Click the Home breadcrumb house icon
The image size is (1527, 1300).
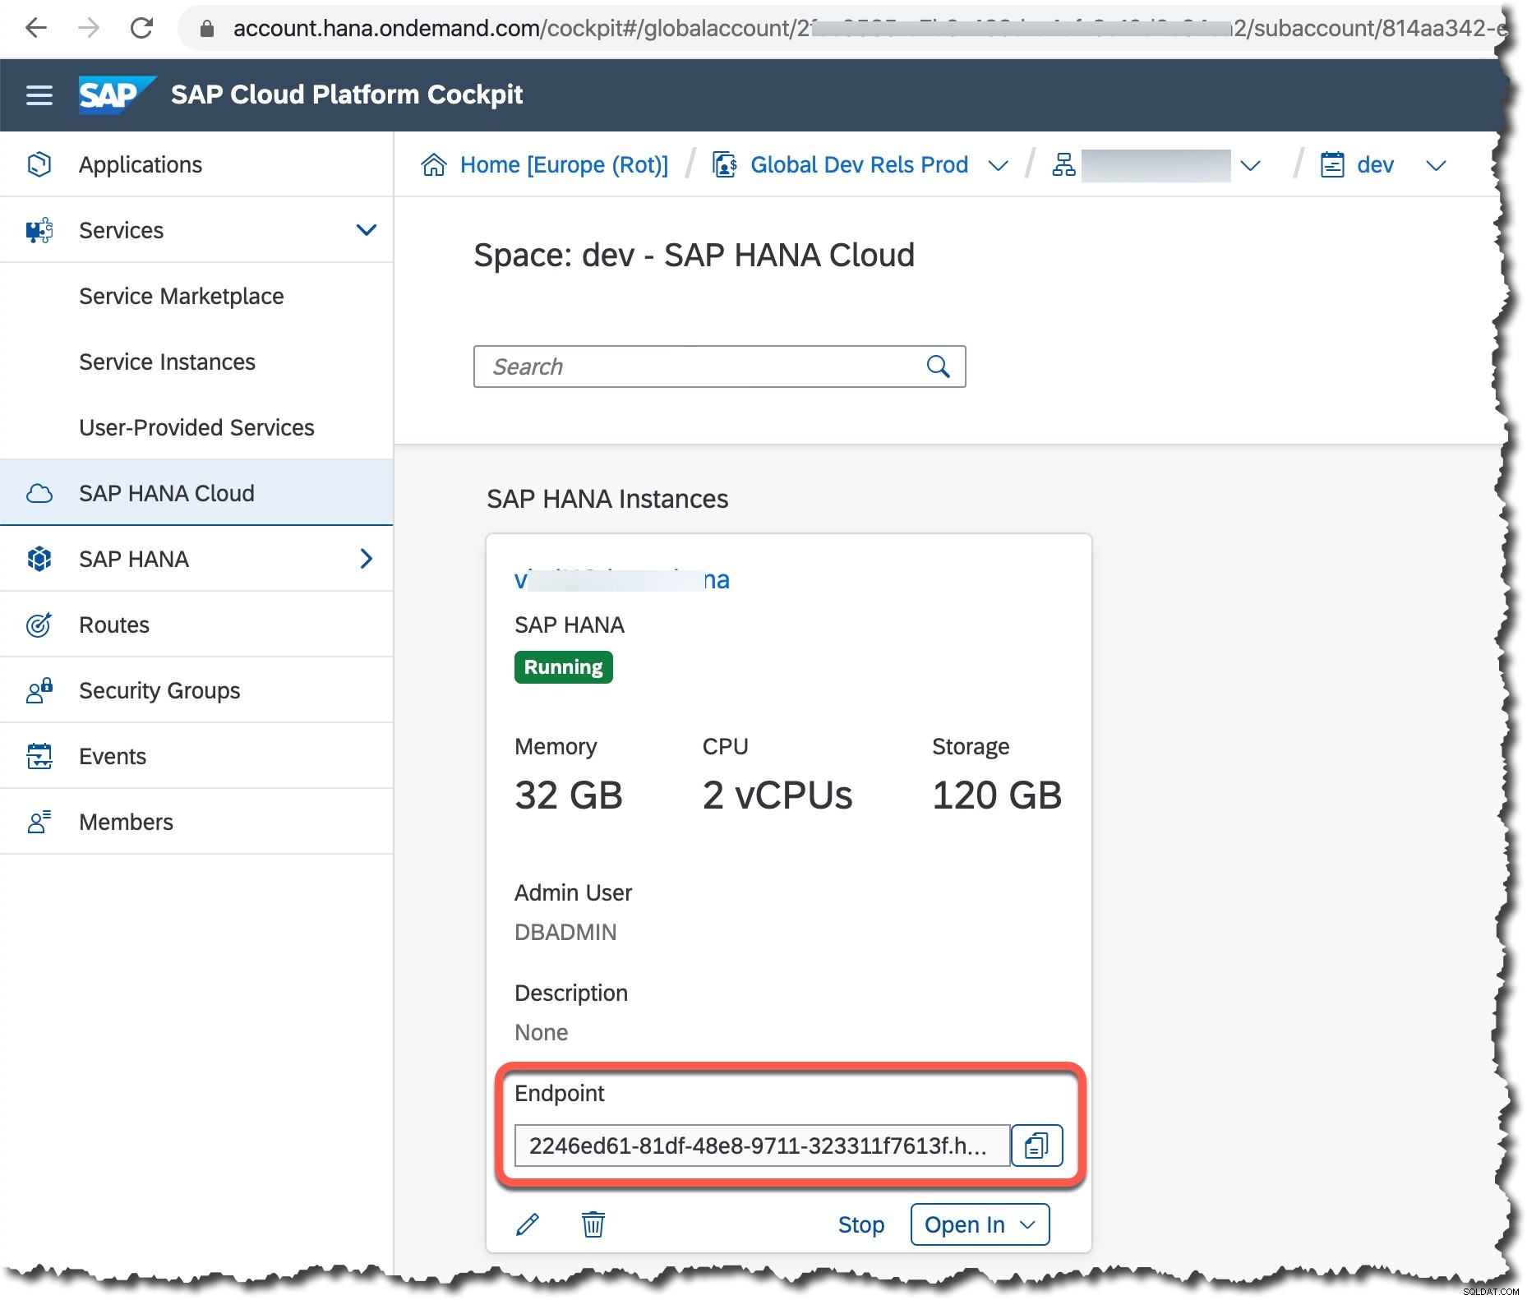coord(433,164)
